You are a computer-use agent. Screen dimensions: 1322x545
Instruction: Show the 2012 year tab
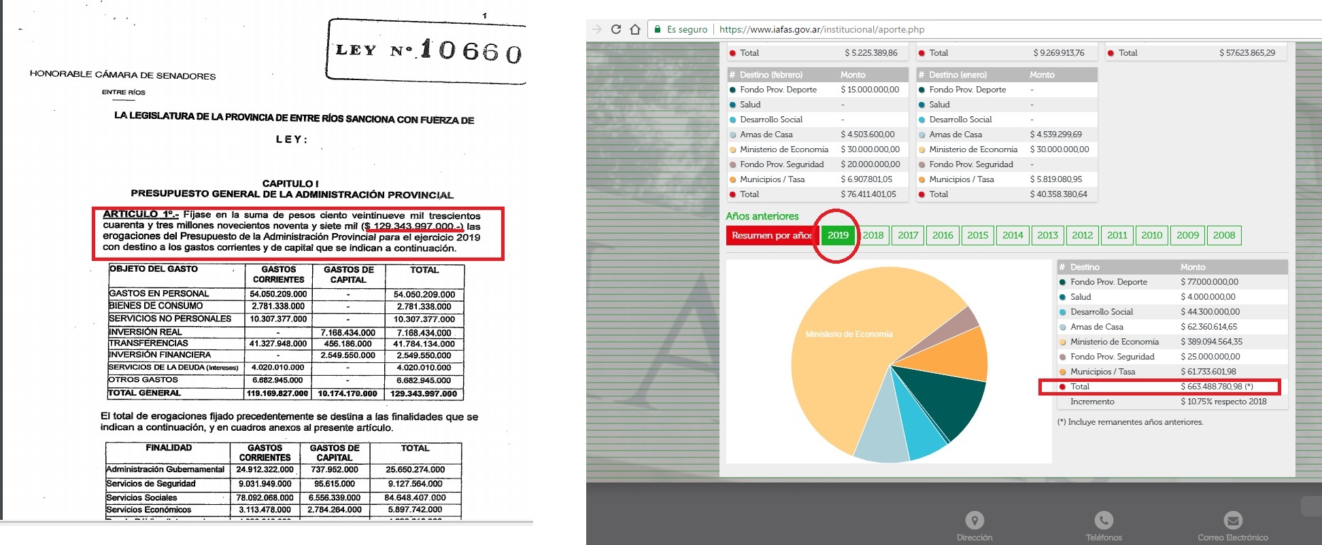(x=1082, y=235)
